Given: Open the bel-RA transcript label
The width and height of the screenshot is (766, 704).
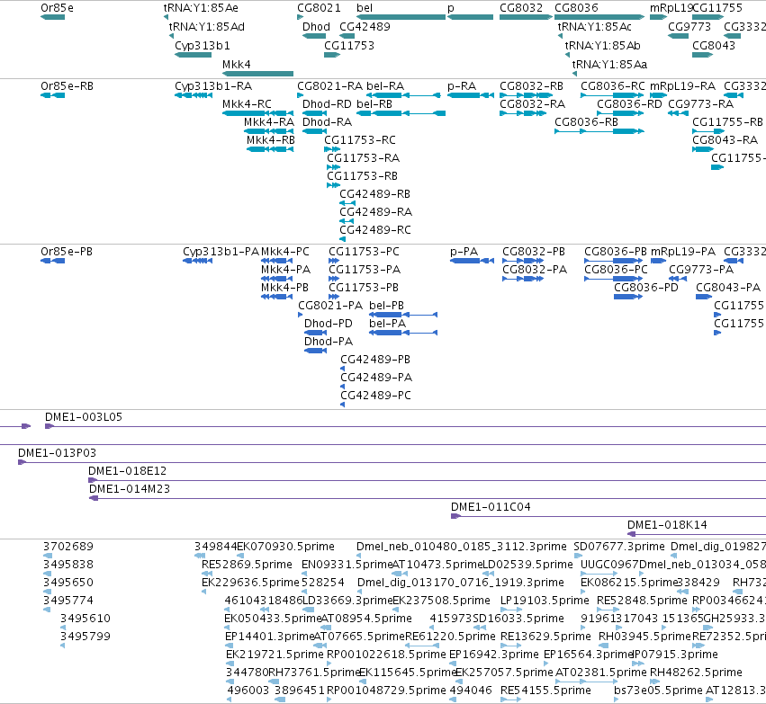Looking at the screenshot, I should (385, 86).
